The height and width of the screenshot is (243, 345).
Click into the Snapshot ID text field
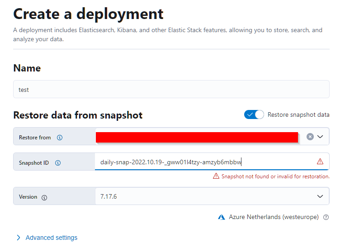203,162
